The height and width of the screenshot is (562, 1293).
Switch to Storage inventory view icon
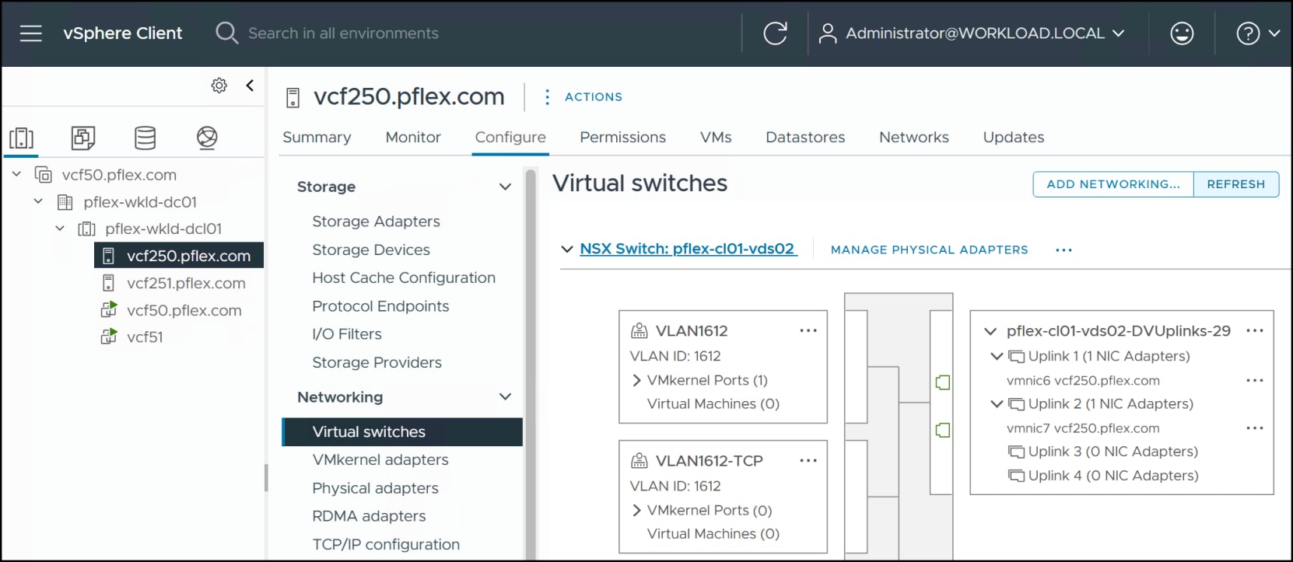coord(145,138)
